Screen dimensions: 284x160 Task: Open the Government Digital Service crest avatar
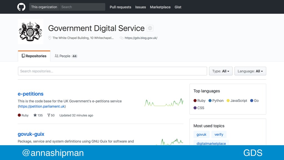(x=31, y=31)
